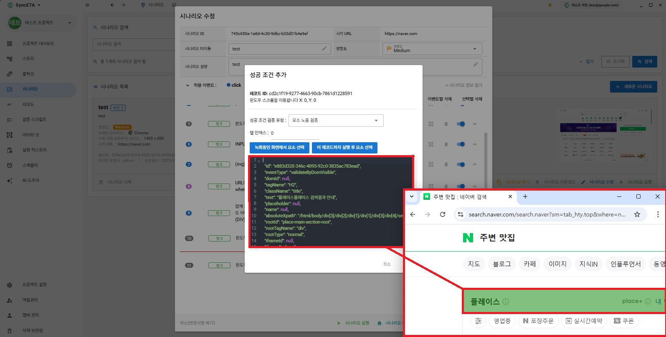
Task: Open the AI 도우미 sidebar item
Action: [31, 180]
